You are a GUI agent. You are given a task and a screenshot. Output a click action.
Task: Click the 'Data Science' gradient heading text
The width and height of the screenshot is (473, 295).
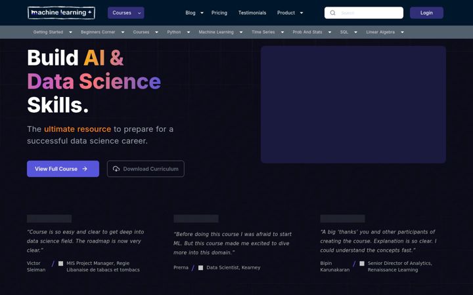[x=94, y=81]
